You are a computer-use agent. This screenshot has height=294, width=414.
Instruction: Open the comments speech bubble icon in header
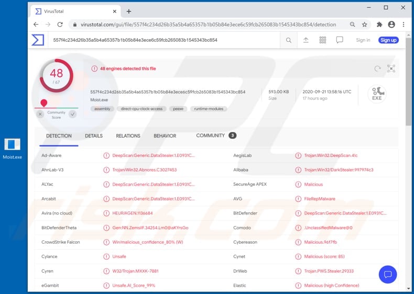340,40
